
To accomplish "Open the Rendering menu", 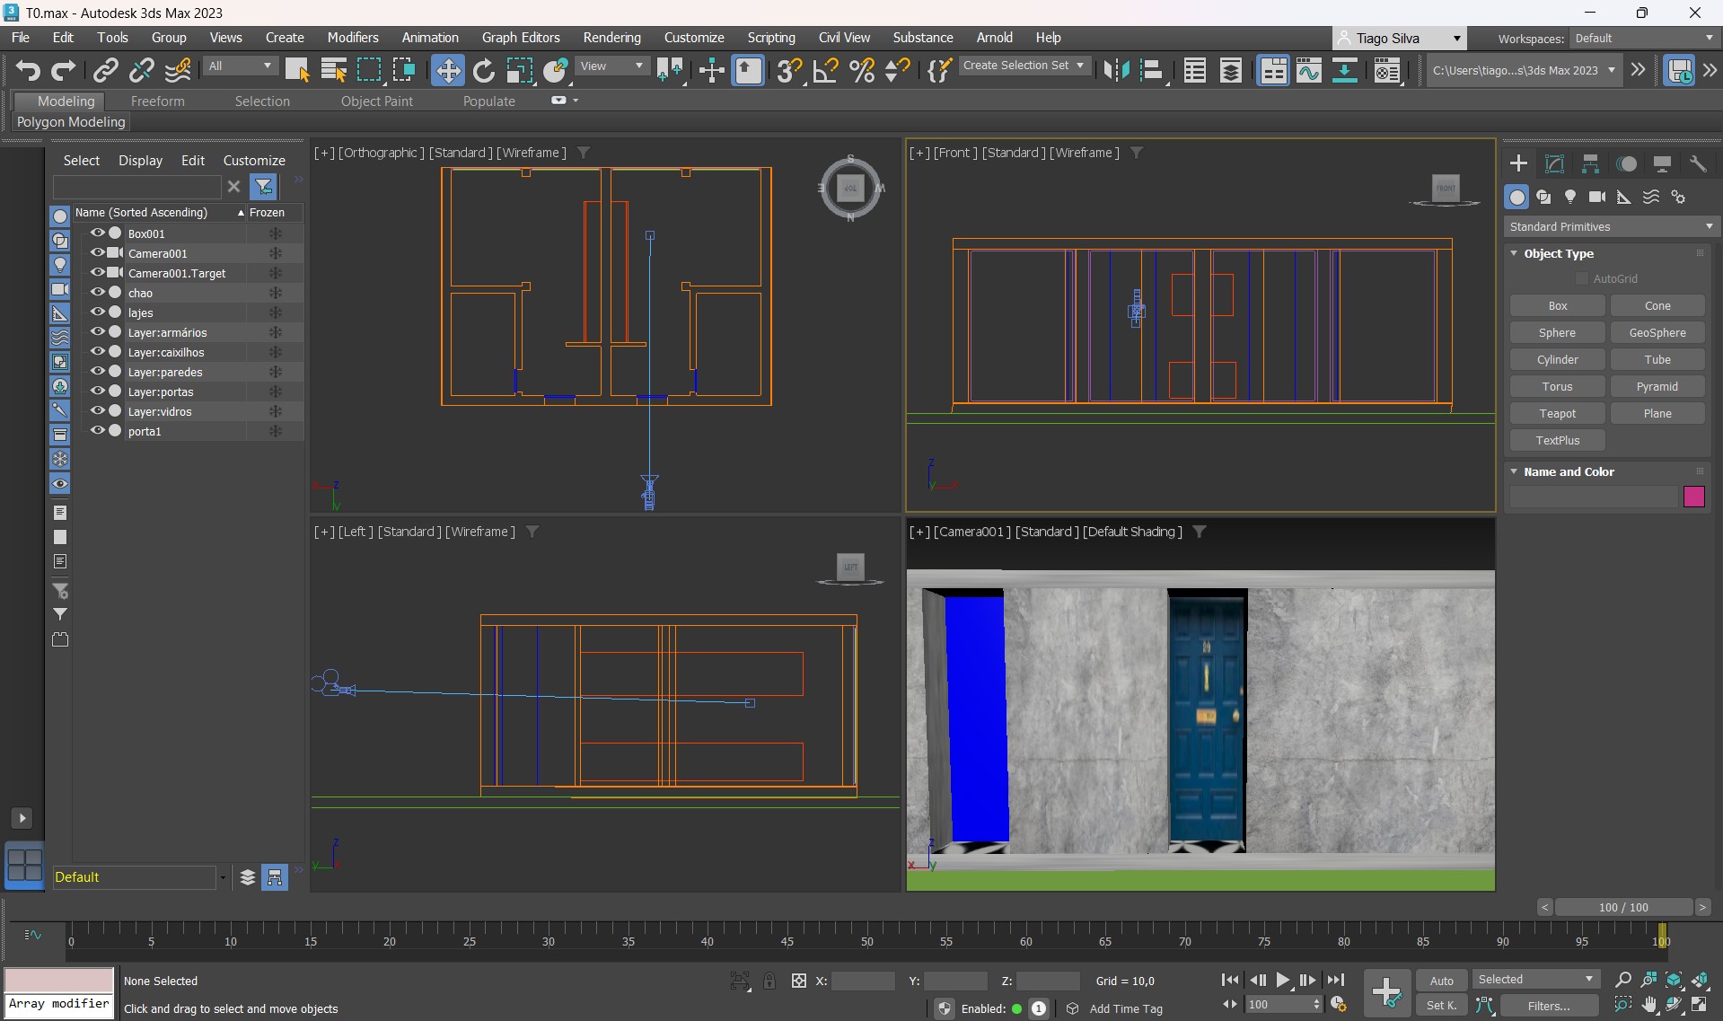I will [611, 38].
